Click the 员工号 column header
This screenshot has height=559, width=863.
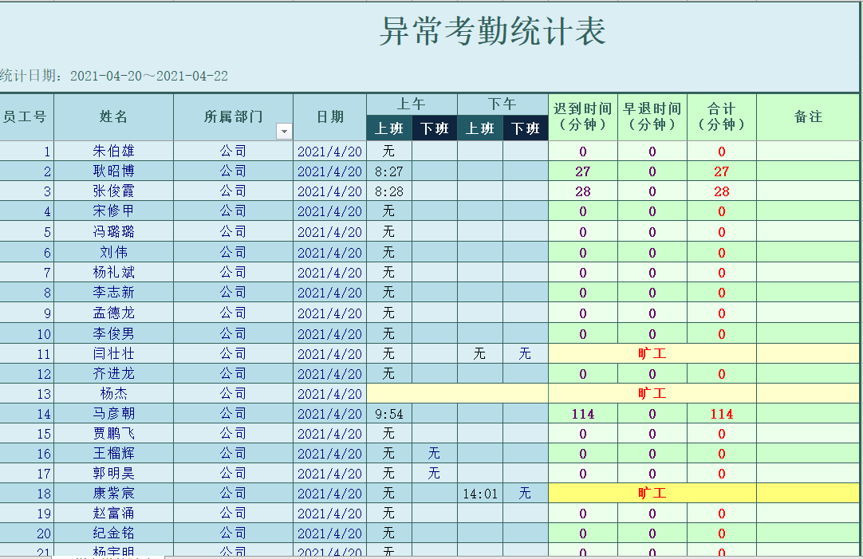pyautogui.click(x=26, y=116)
